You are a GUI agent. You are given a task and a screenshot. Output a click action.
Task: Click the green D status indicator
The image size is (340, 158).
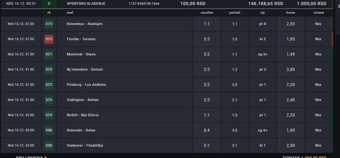49,4
